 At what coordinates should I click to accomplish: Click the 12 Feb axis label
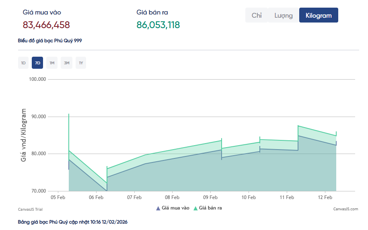coord(325,197)
